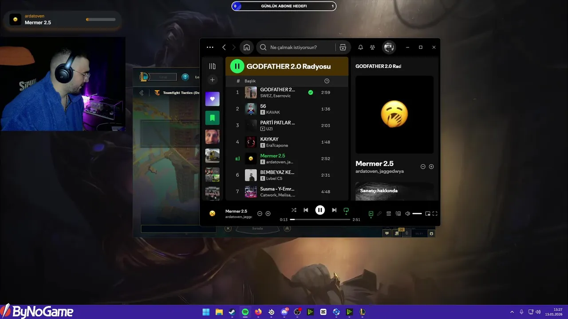Add to Liked Songs from player bar
568x319 pixels.
pyautogui.click(x=268, y=214)
